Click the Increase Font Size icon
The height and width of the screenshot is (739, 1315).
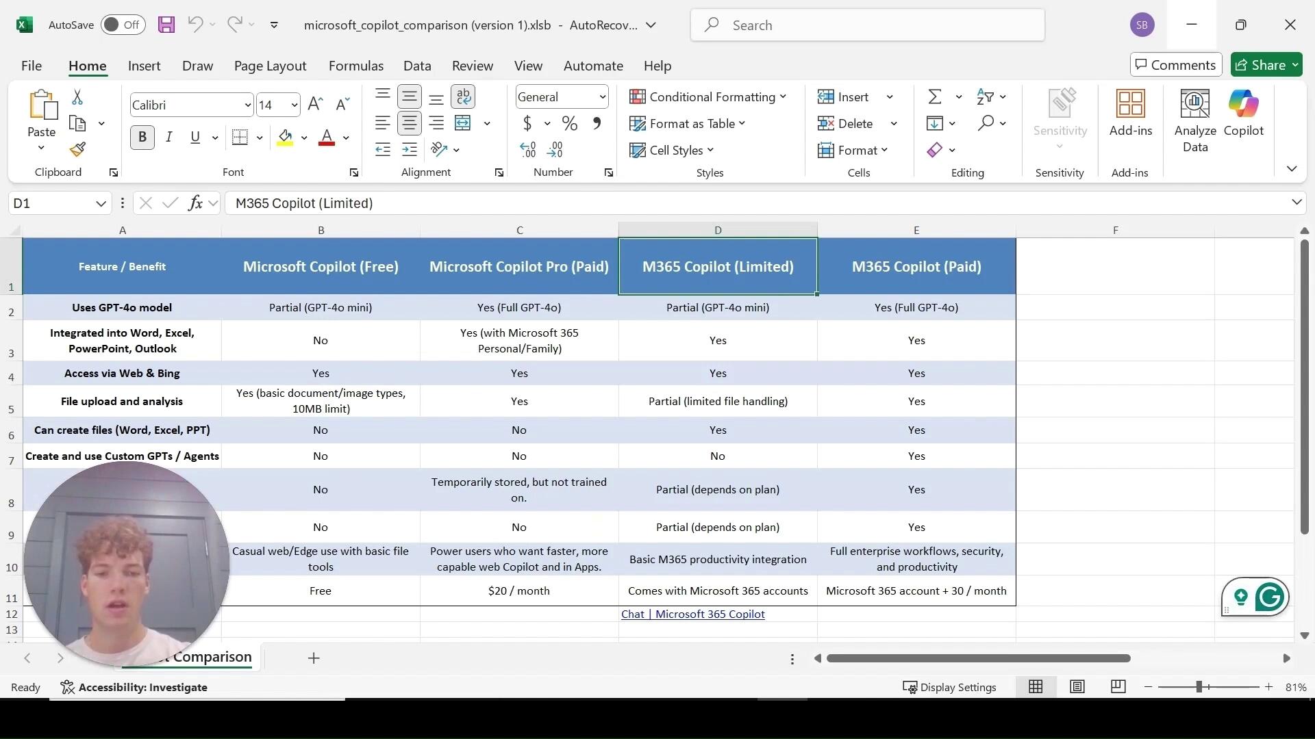[315, 104]
